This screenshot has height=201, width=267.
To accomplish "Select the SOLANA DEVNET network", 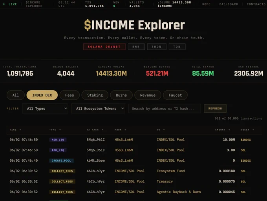I will [104, 47].
